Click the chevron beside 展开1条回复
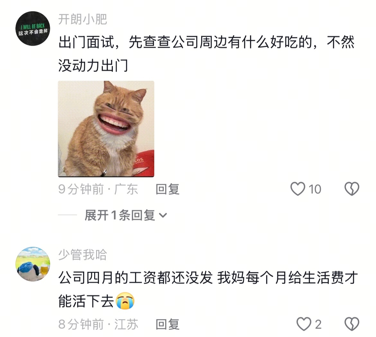The image size is (376, 337). (163, 215)
